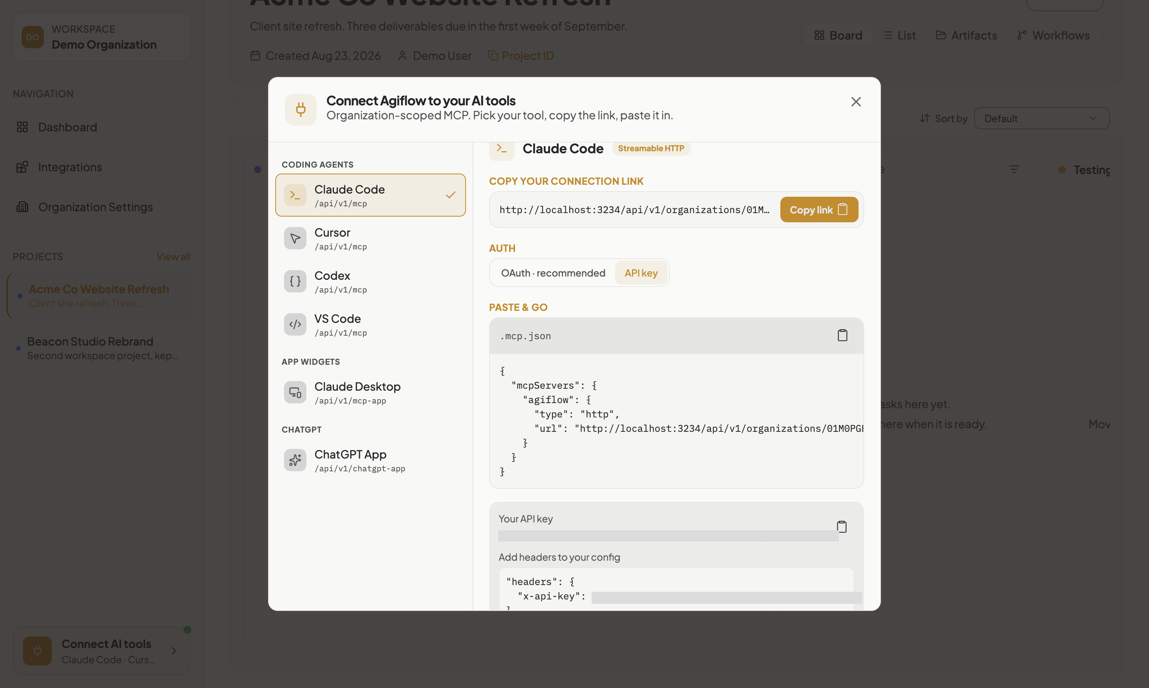The width and height of the screenshot is (1149, 688).
Task: Click the Copy link button
Action: pyautogui.click(x=819, y=210)
